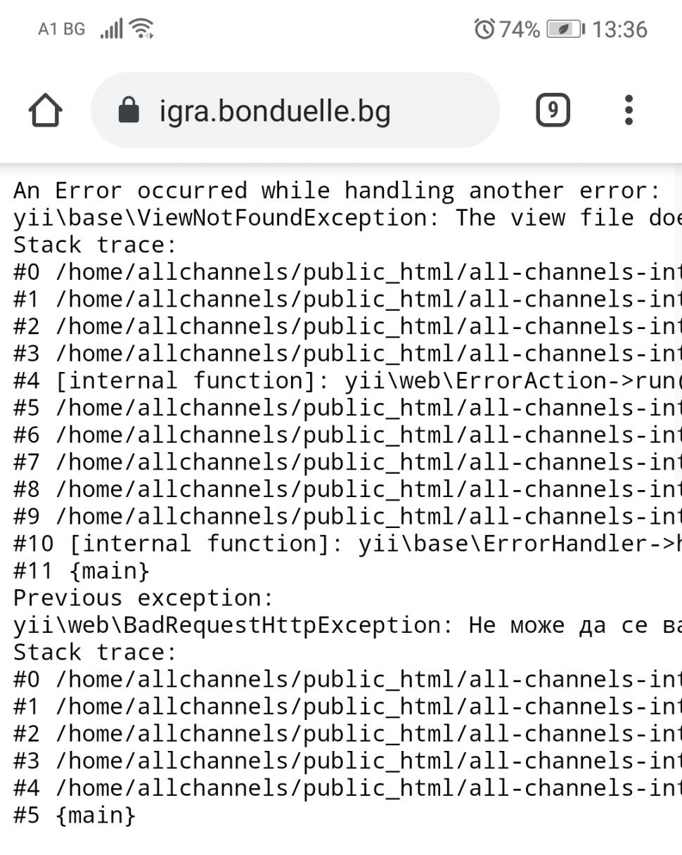This screenshot has height=855, width=682.
Task: Tap the BadRequestHttpException error line
Action: (x=345, y=624)
